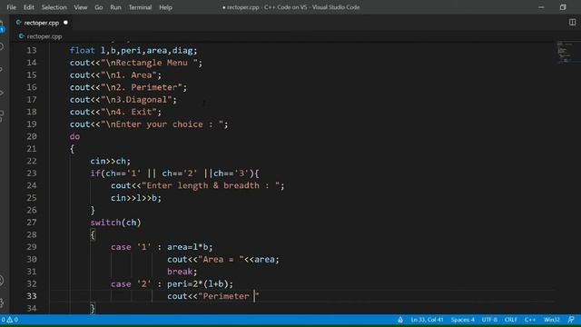Open the Run menu
581x327 pixels.
click(115, 7)
